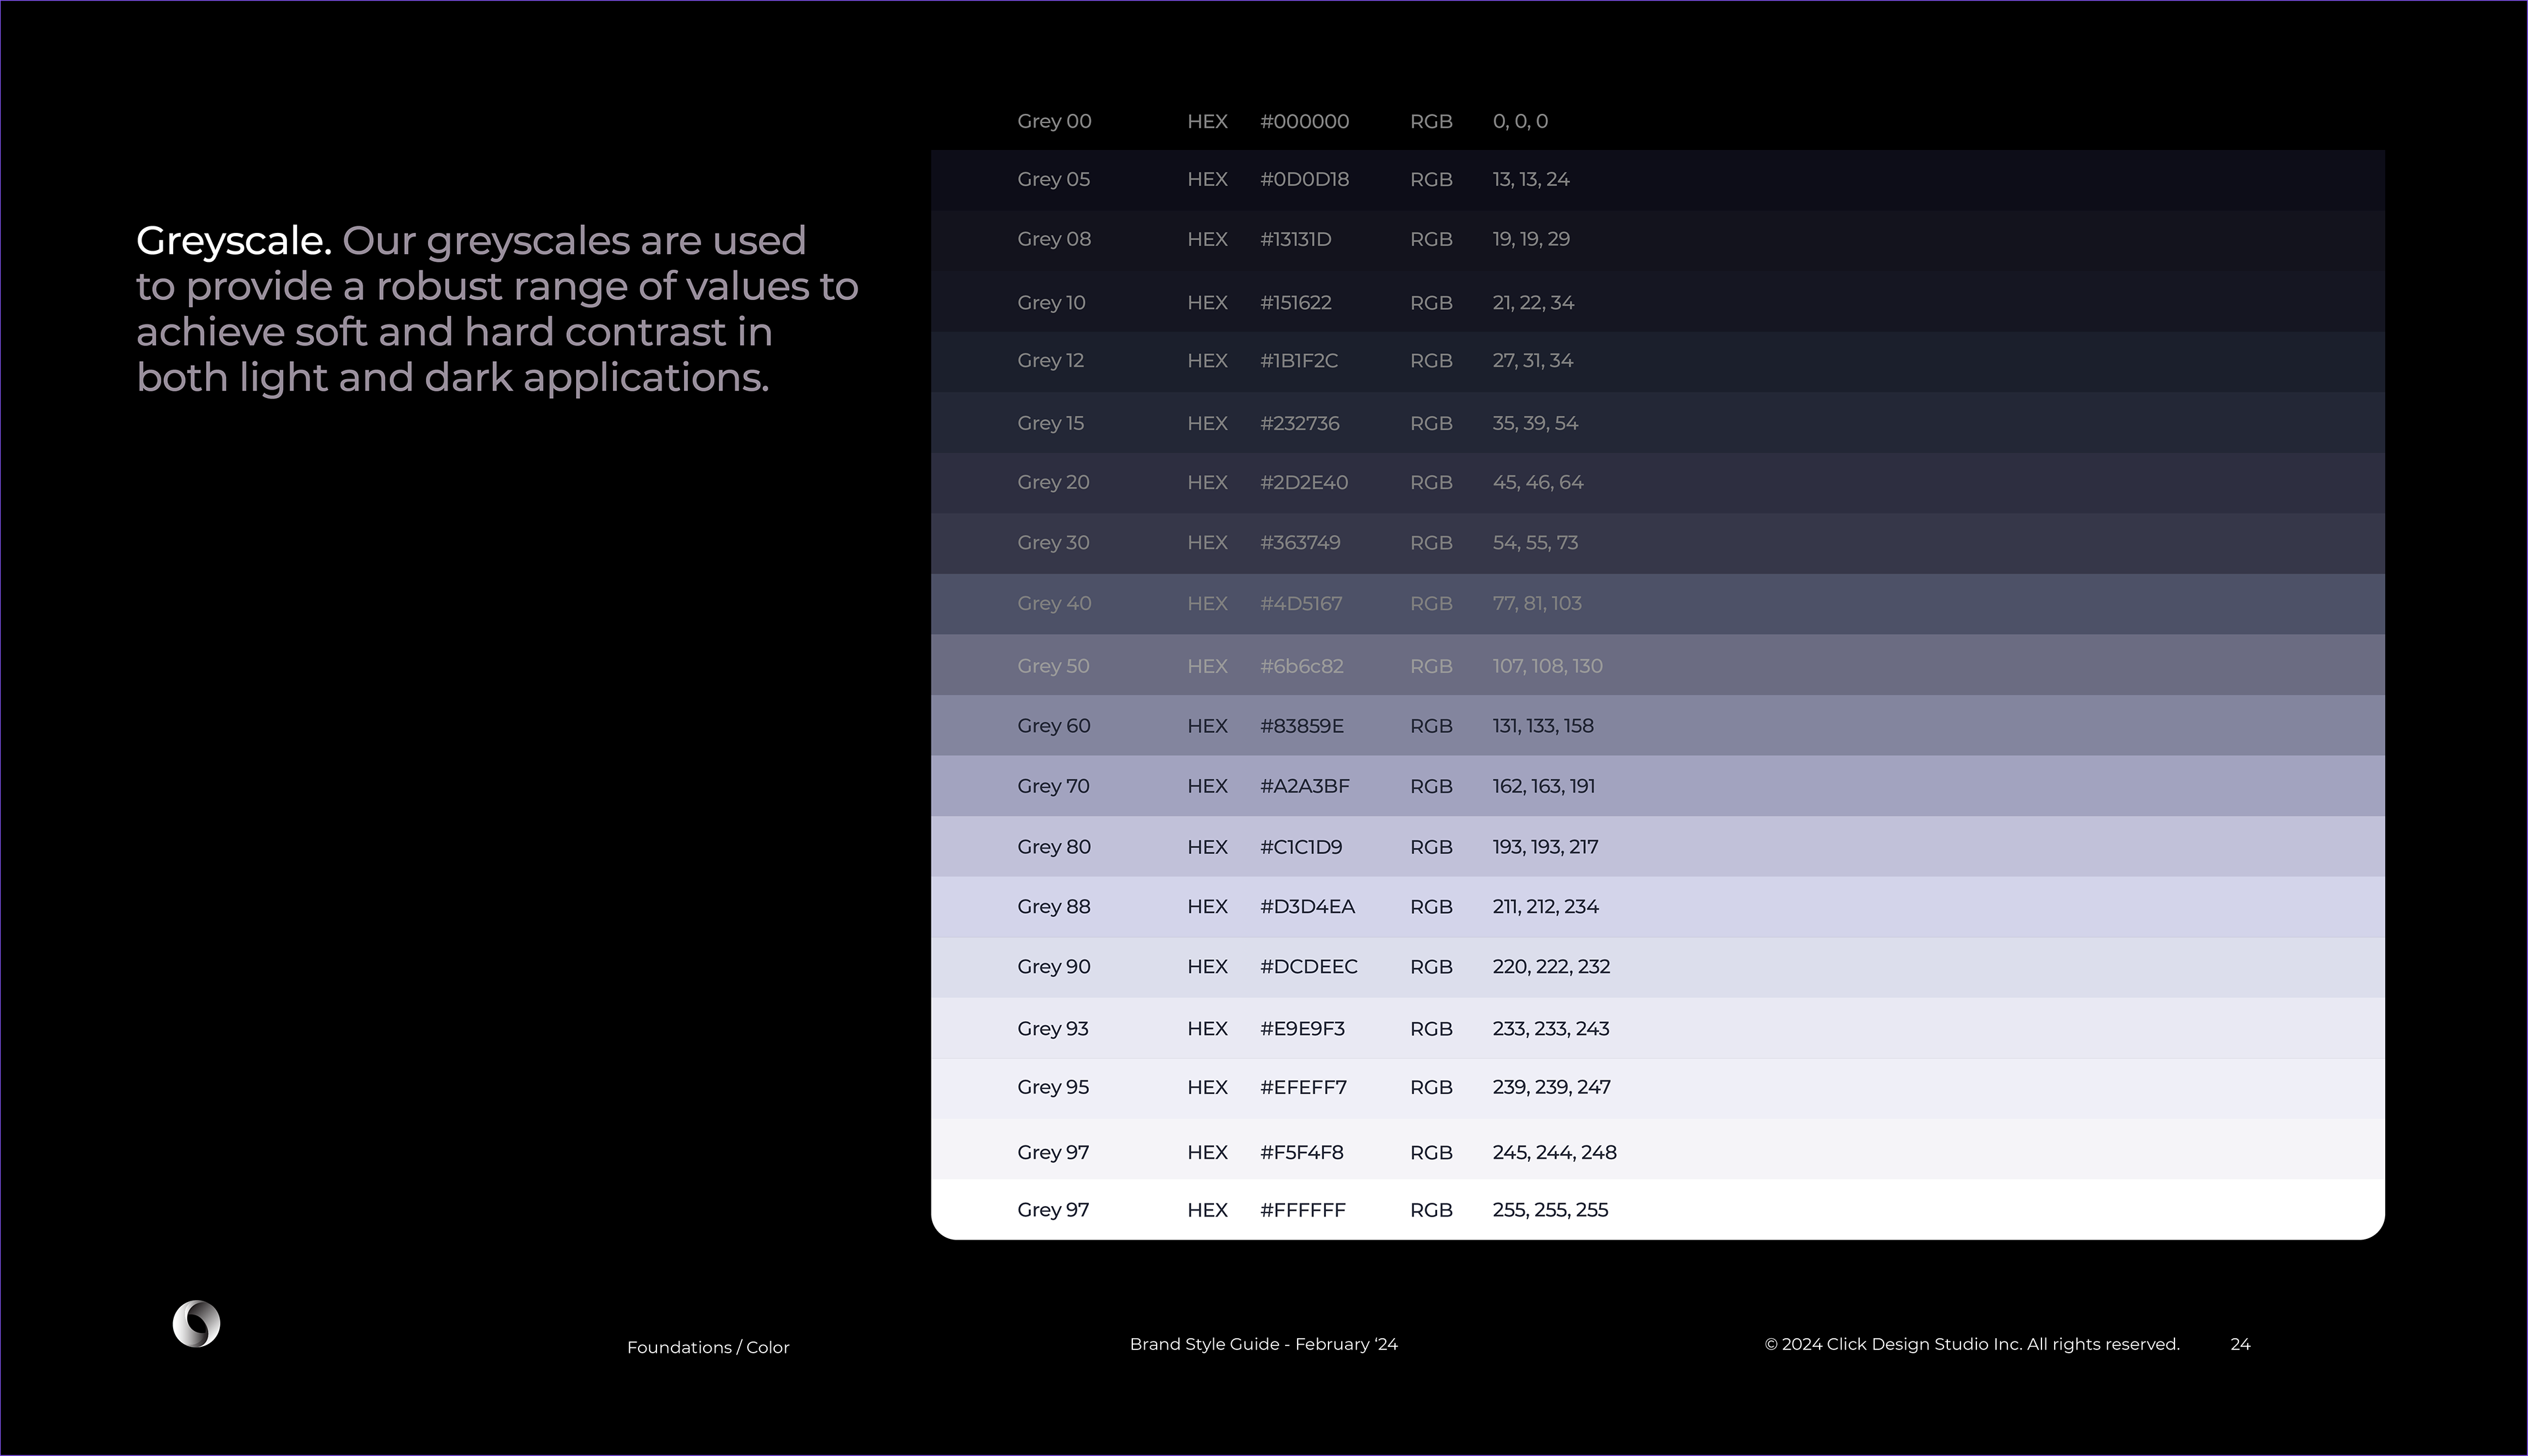Click the Brand Style Guide - February '24 text
The width and height of the screenshot is (2528, 1456).
coord(1263,1344)
